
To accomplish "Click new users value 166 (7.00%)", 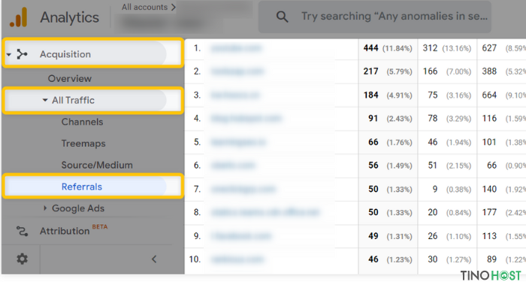I will point(447,71).
